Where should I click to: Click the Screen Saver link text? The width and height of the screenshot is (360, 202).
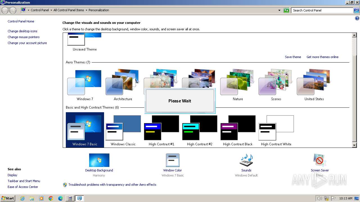point(320,170)
